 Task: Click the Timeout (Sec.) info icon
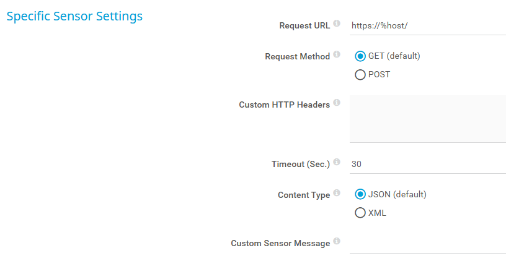(x=337, y=162)
